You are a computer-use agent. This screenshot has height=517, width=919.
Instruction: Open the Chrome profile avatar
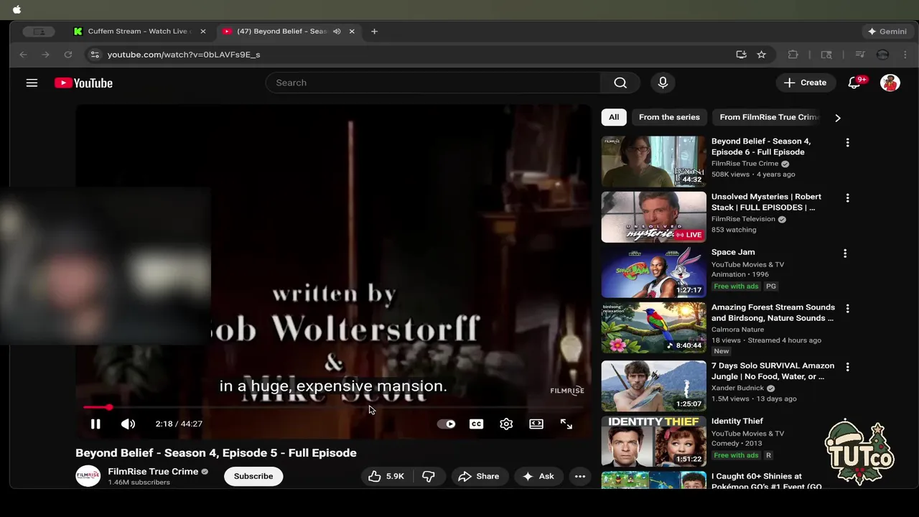point(883,55)
